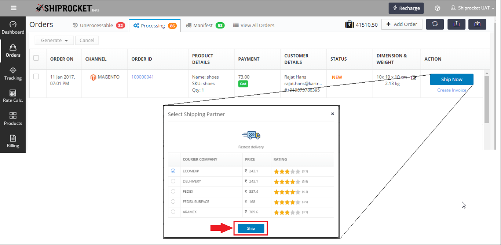
Task: Click the CUSTOMER DETAILS column header
Action: [x=296, y=59]
